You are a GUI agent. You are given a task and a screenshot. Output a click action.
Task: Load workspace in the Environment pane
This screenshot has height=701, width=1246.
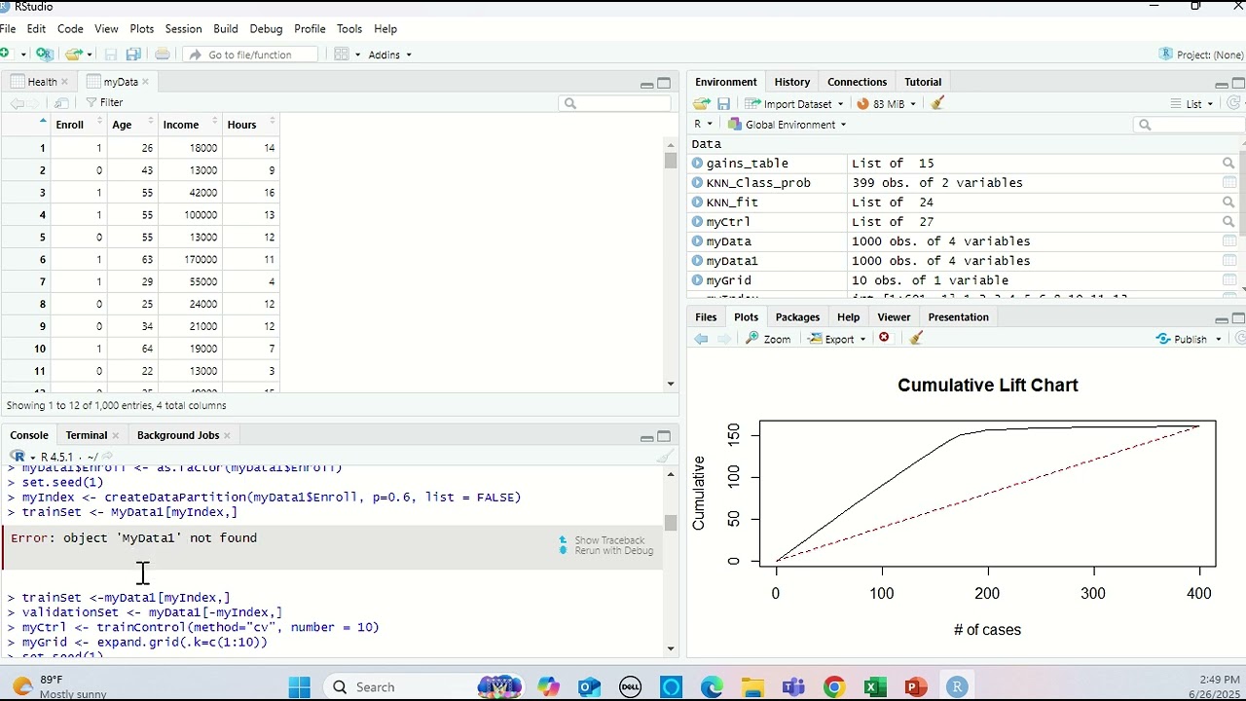point(701,103)
